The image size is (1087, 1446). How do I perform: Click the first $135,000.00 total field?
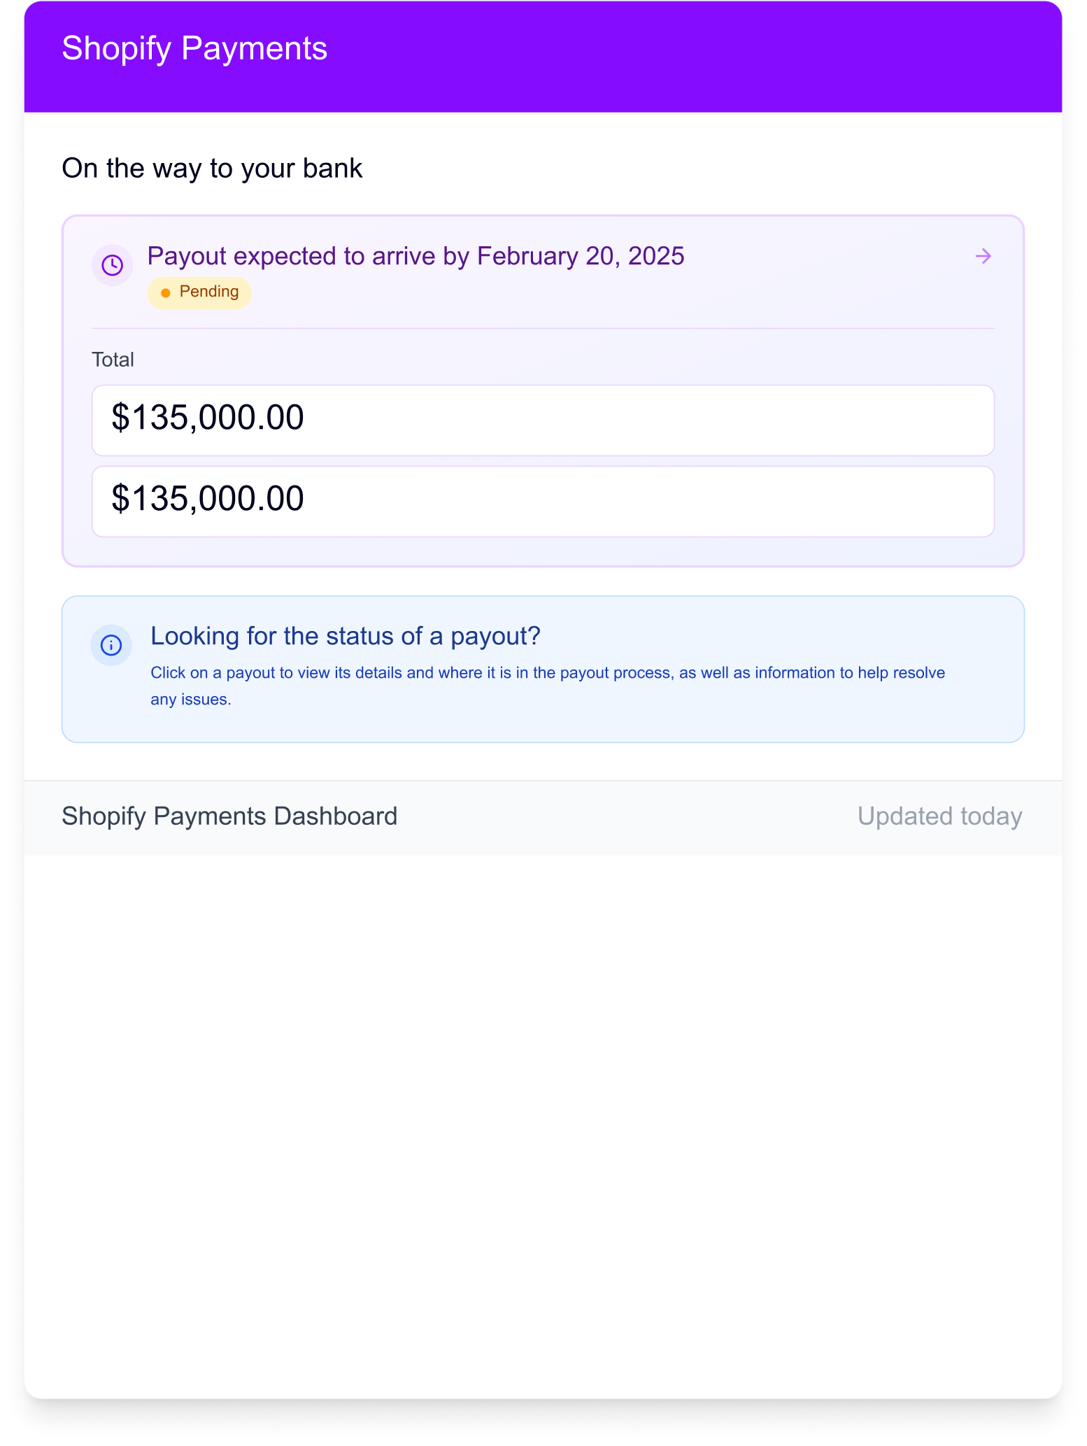pos(543,419)
